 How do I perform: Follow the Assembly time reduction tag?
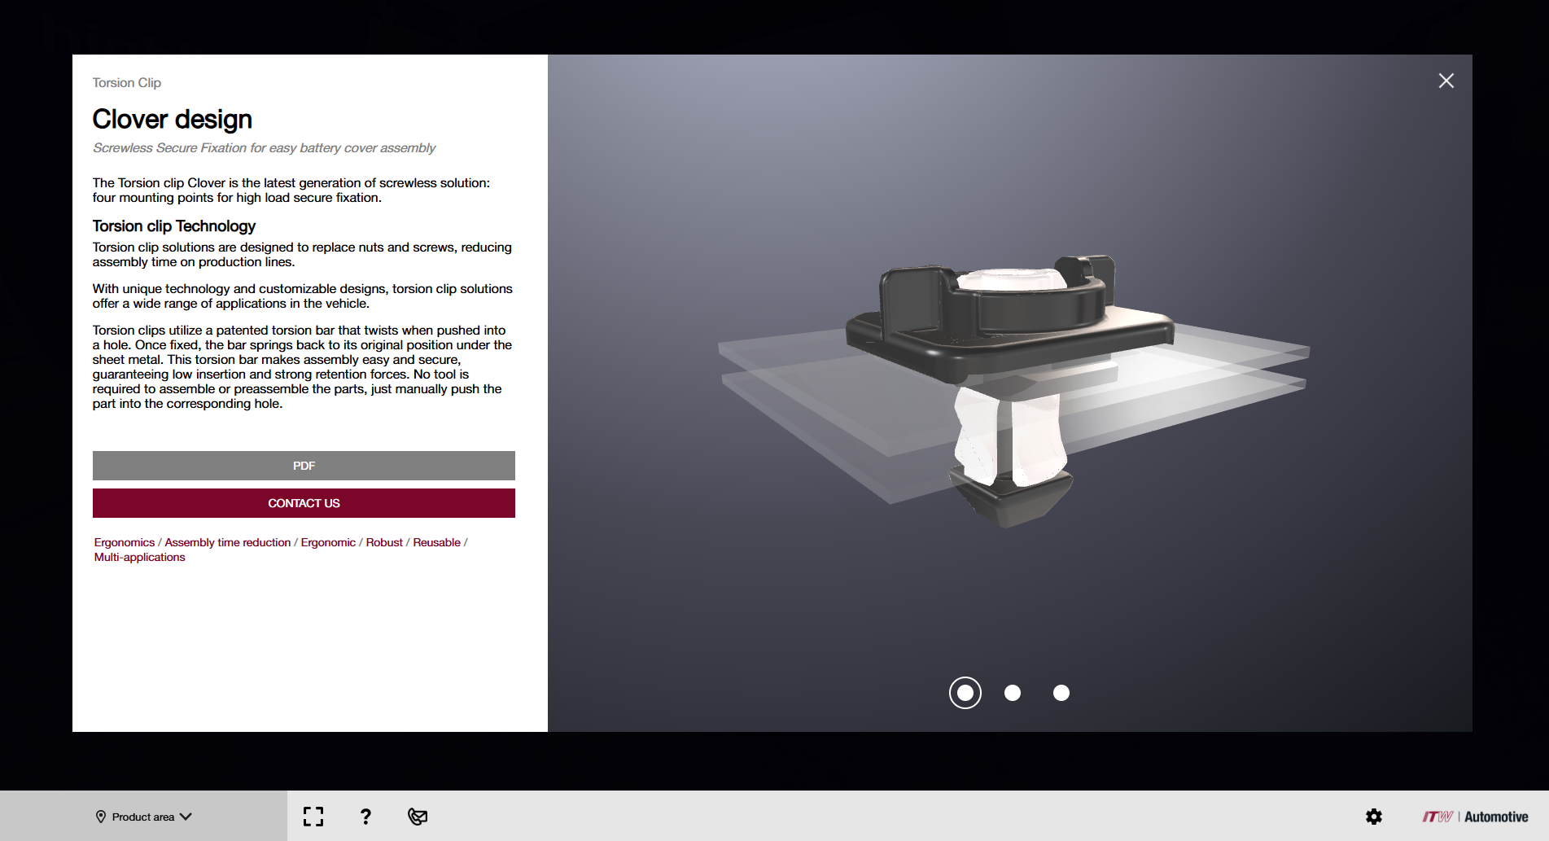pyautogui.click(x=227, y=542)
